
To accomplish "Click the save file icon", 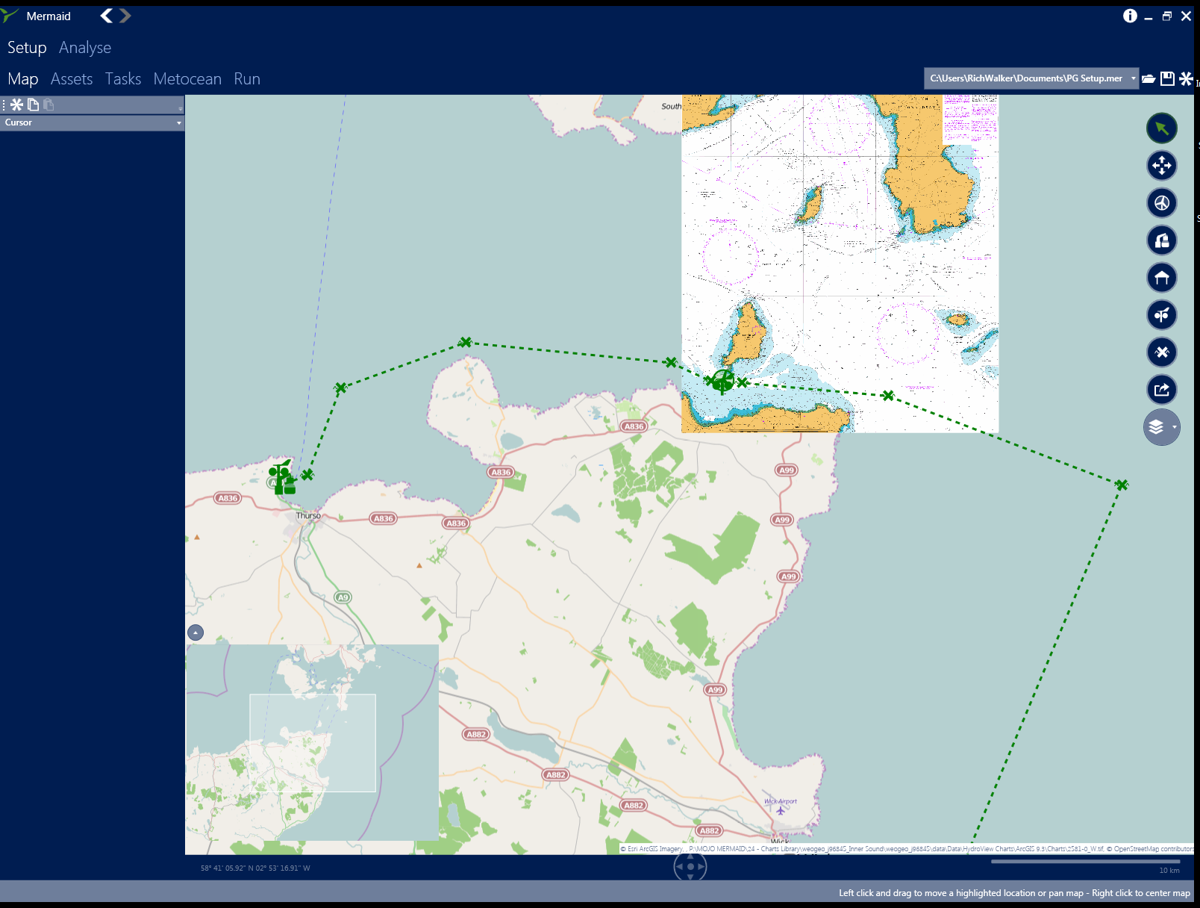I will click(x=1166, y=78).
